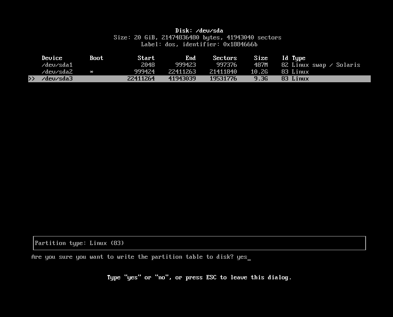Click the 20 GiB size line
This screenshot has height=317, width=393.
click(198, 37)
